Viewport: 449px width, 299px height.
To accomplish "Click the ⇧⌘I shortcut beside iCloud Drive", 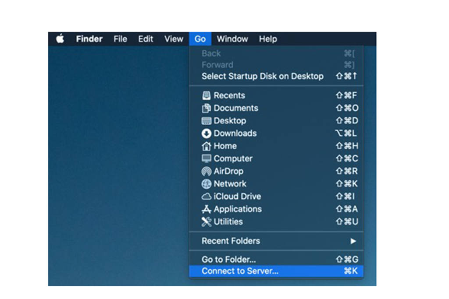I will tap(346, 197).
